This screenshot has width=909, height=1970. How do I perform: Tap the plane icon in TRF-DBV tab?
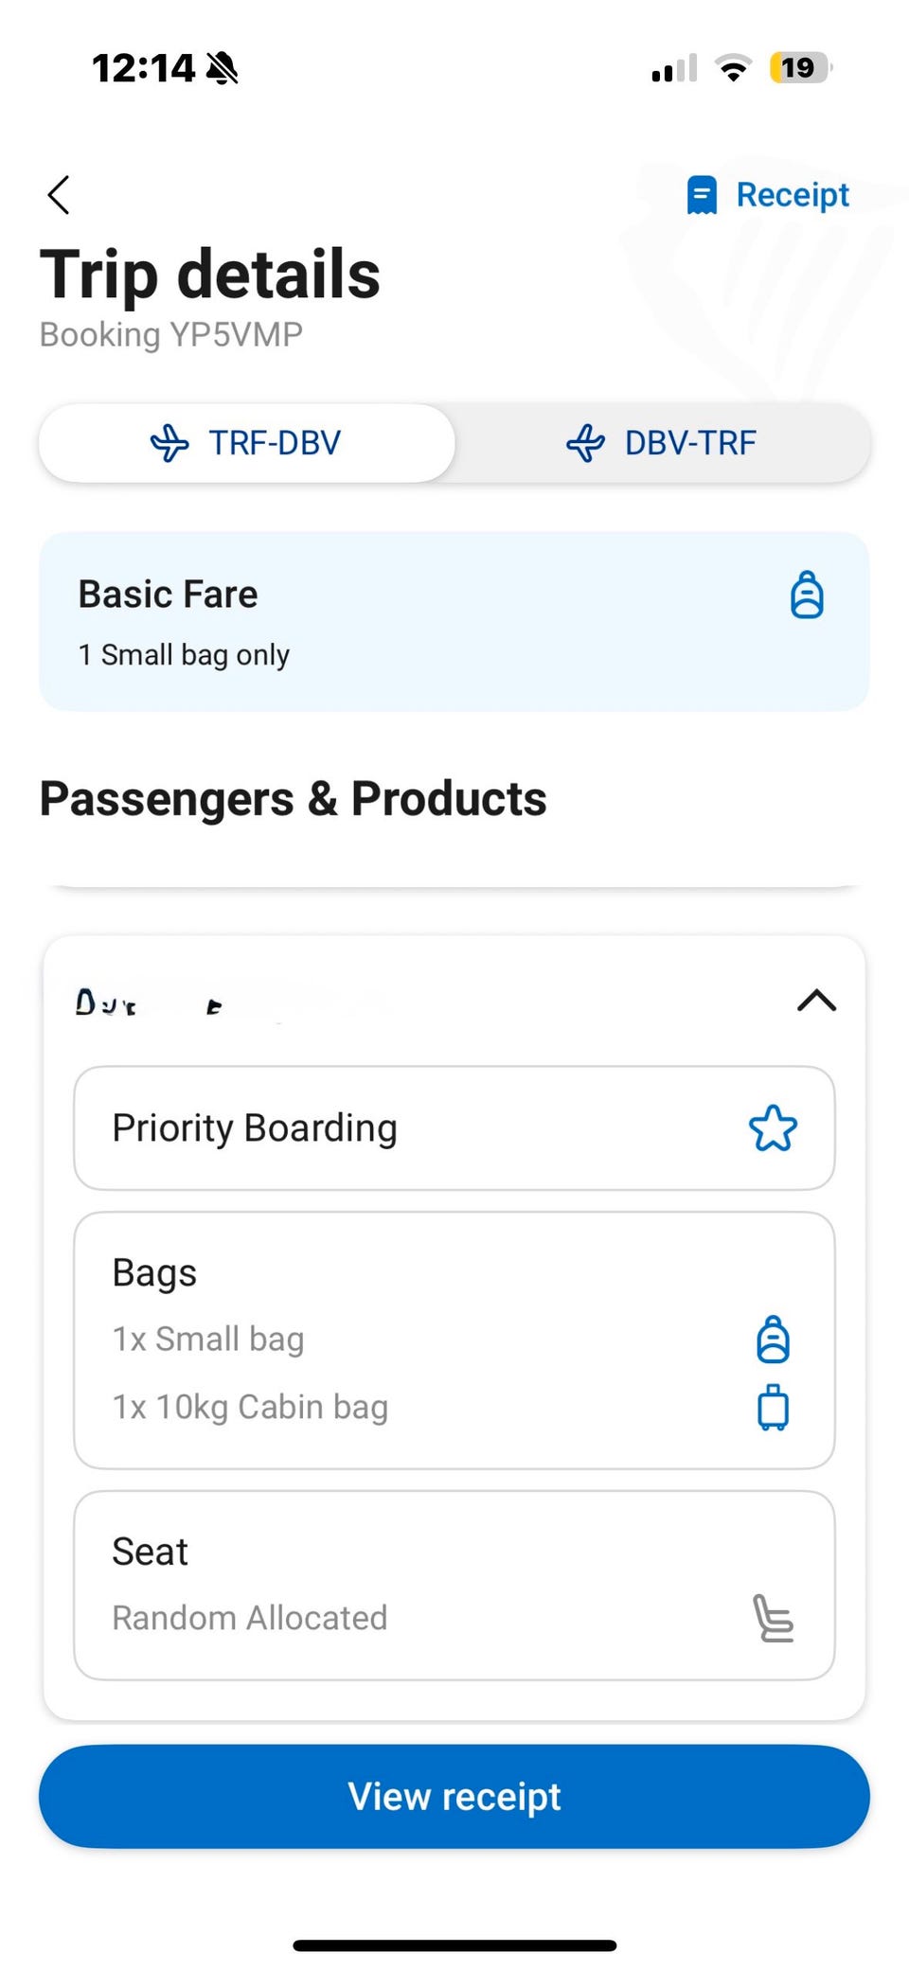[x=169, y=443]
